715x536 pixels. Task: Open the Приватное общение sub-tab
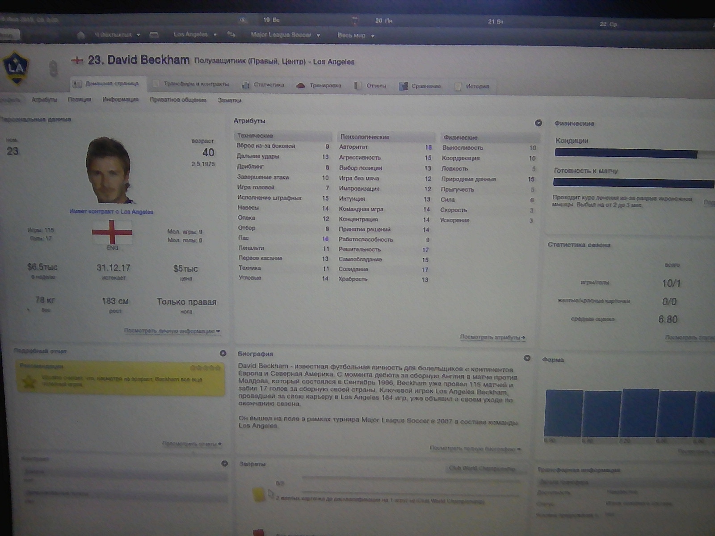click(178, 100)
